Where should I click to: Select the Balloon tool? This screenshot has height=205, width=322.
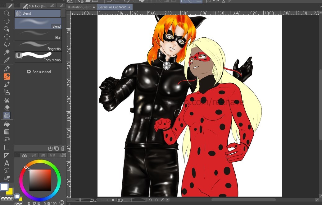tap(7, 171)
